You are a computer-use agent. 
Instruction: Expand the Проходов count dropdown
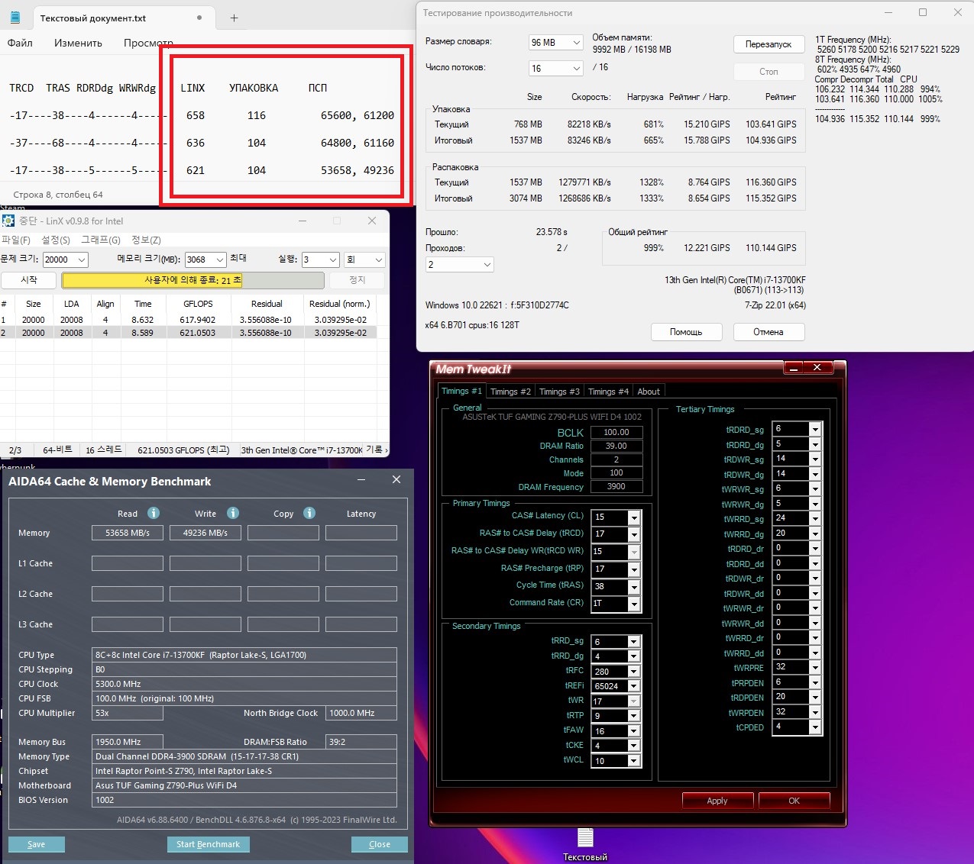(487, 264)
